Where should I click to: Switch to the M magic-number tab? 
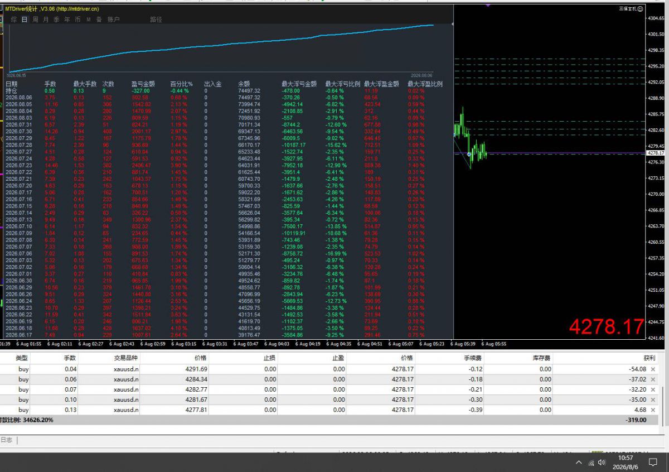(88, 20)
